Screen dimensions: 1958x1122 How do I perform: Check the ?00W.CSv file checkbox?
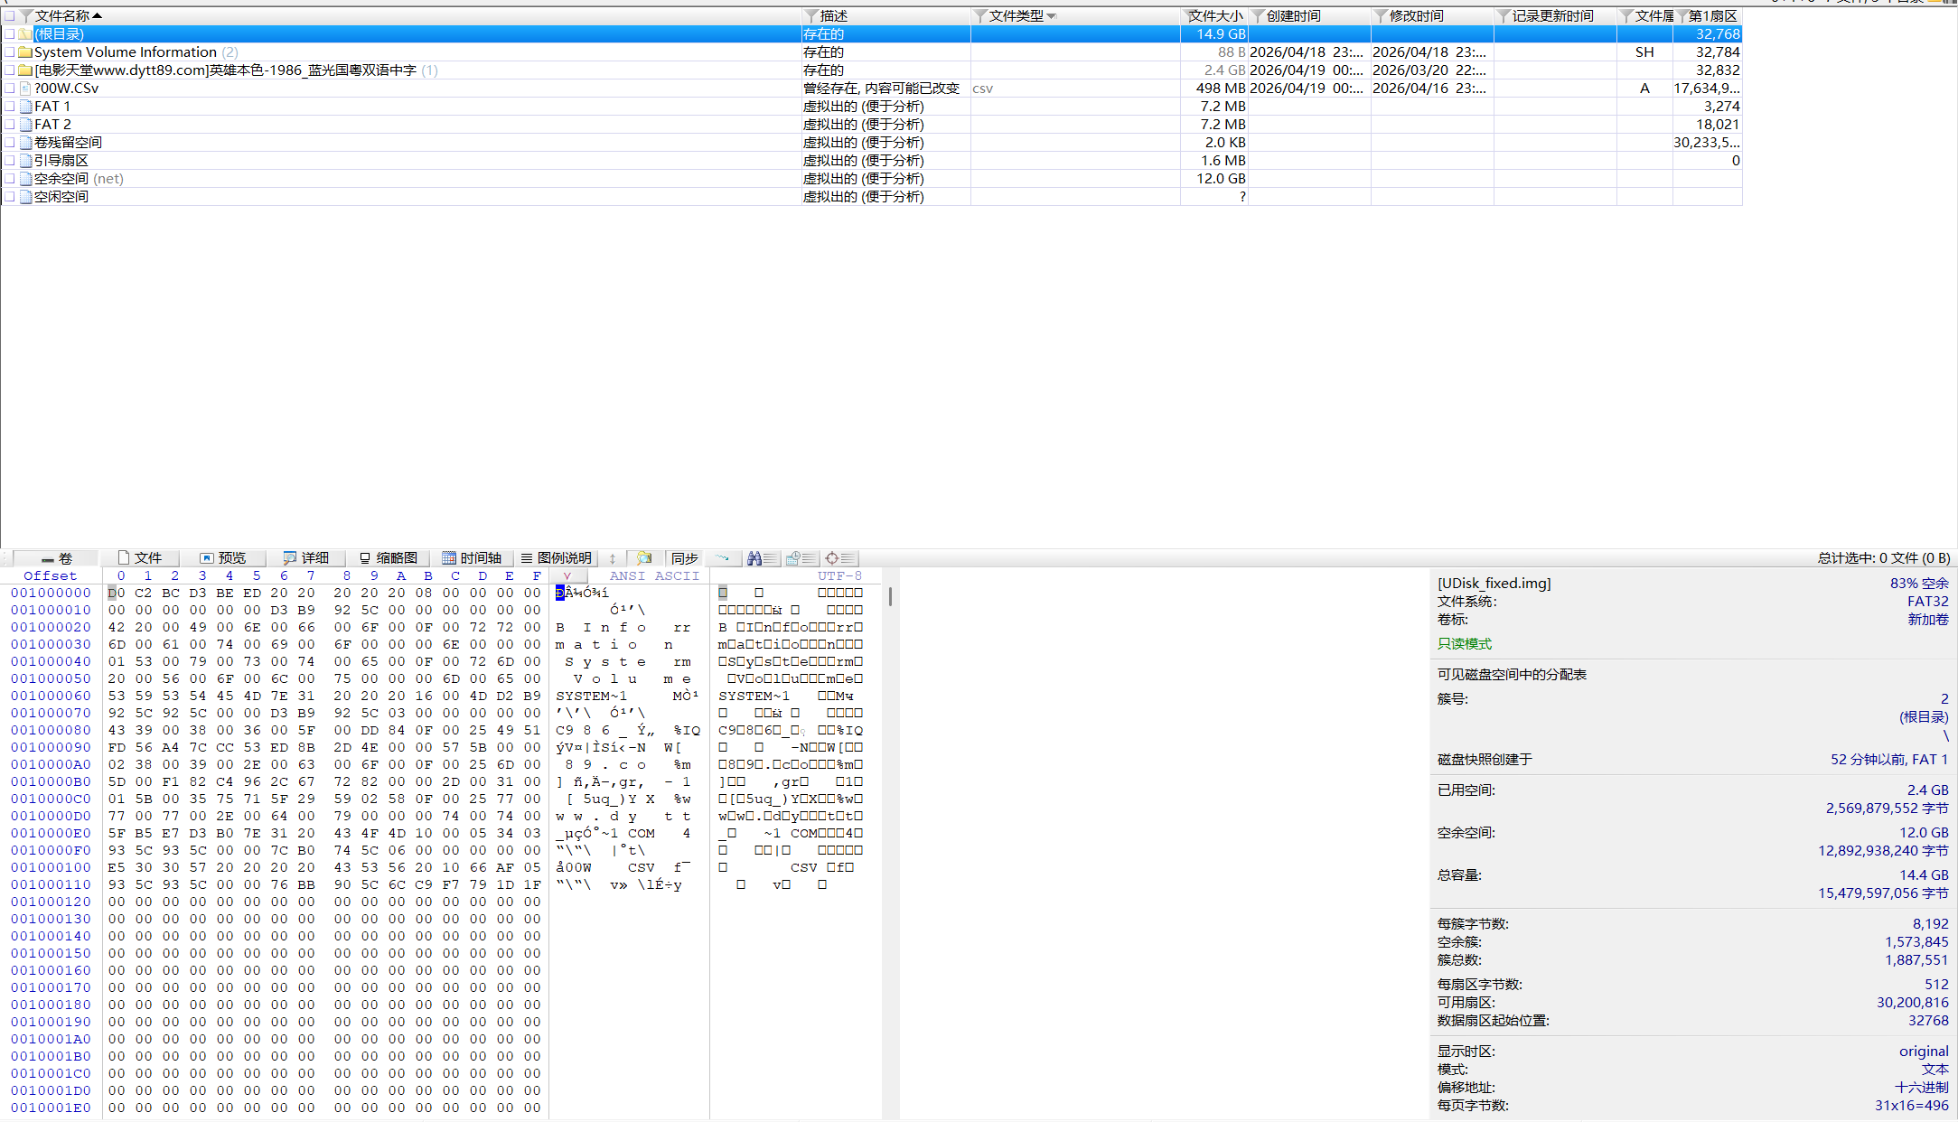(9, 89)
